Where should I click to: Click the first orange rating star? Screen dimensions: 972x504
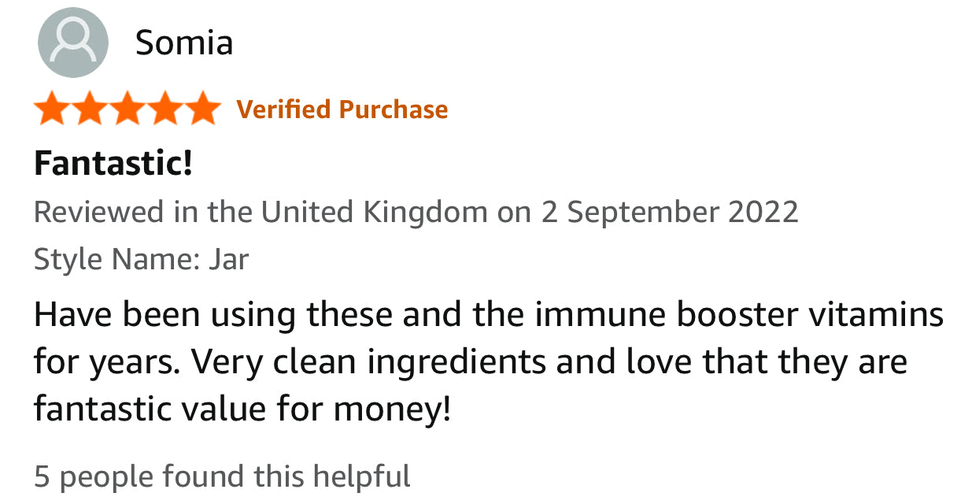[x=53, y=109]
